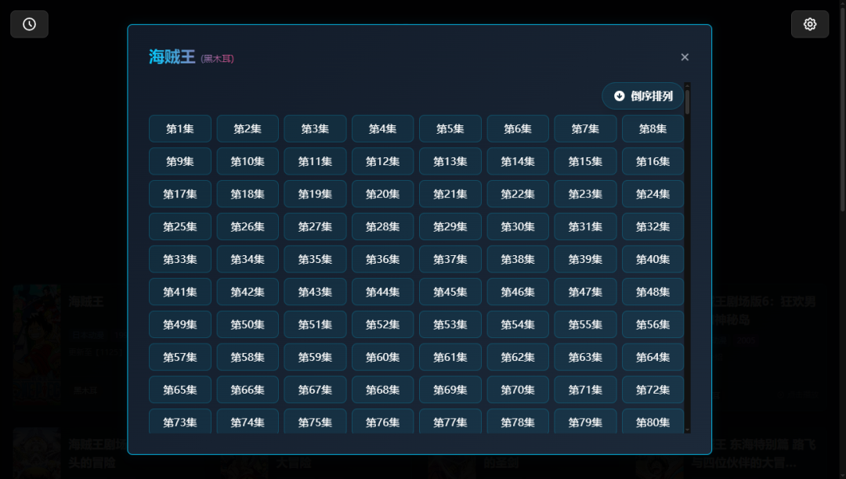Screen dimensions: 846x479
Task: Choose episode 第32集
Action: coord(653,226)
